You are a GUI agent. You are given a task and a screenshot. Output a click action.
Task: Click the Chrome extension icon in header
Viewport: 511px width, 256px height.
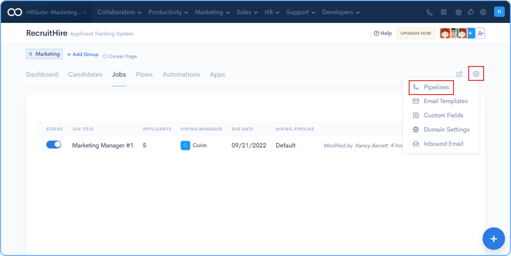[458, 12]
